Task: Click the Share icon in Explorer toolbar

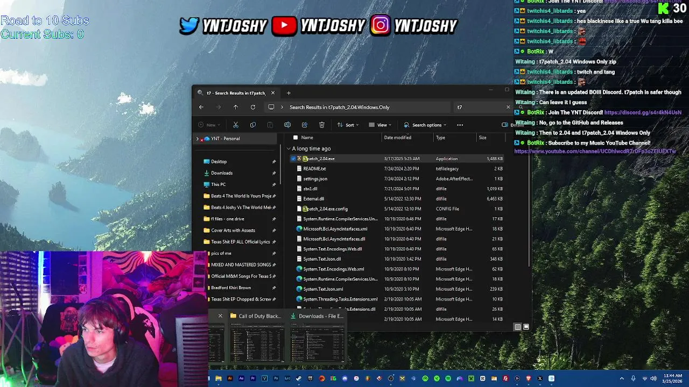Action: tap(304, 125)
